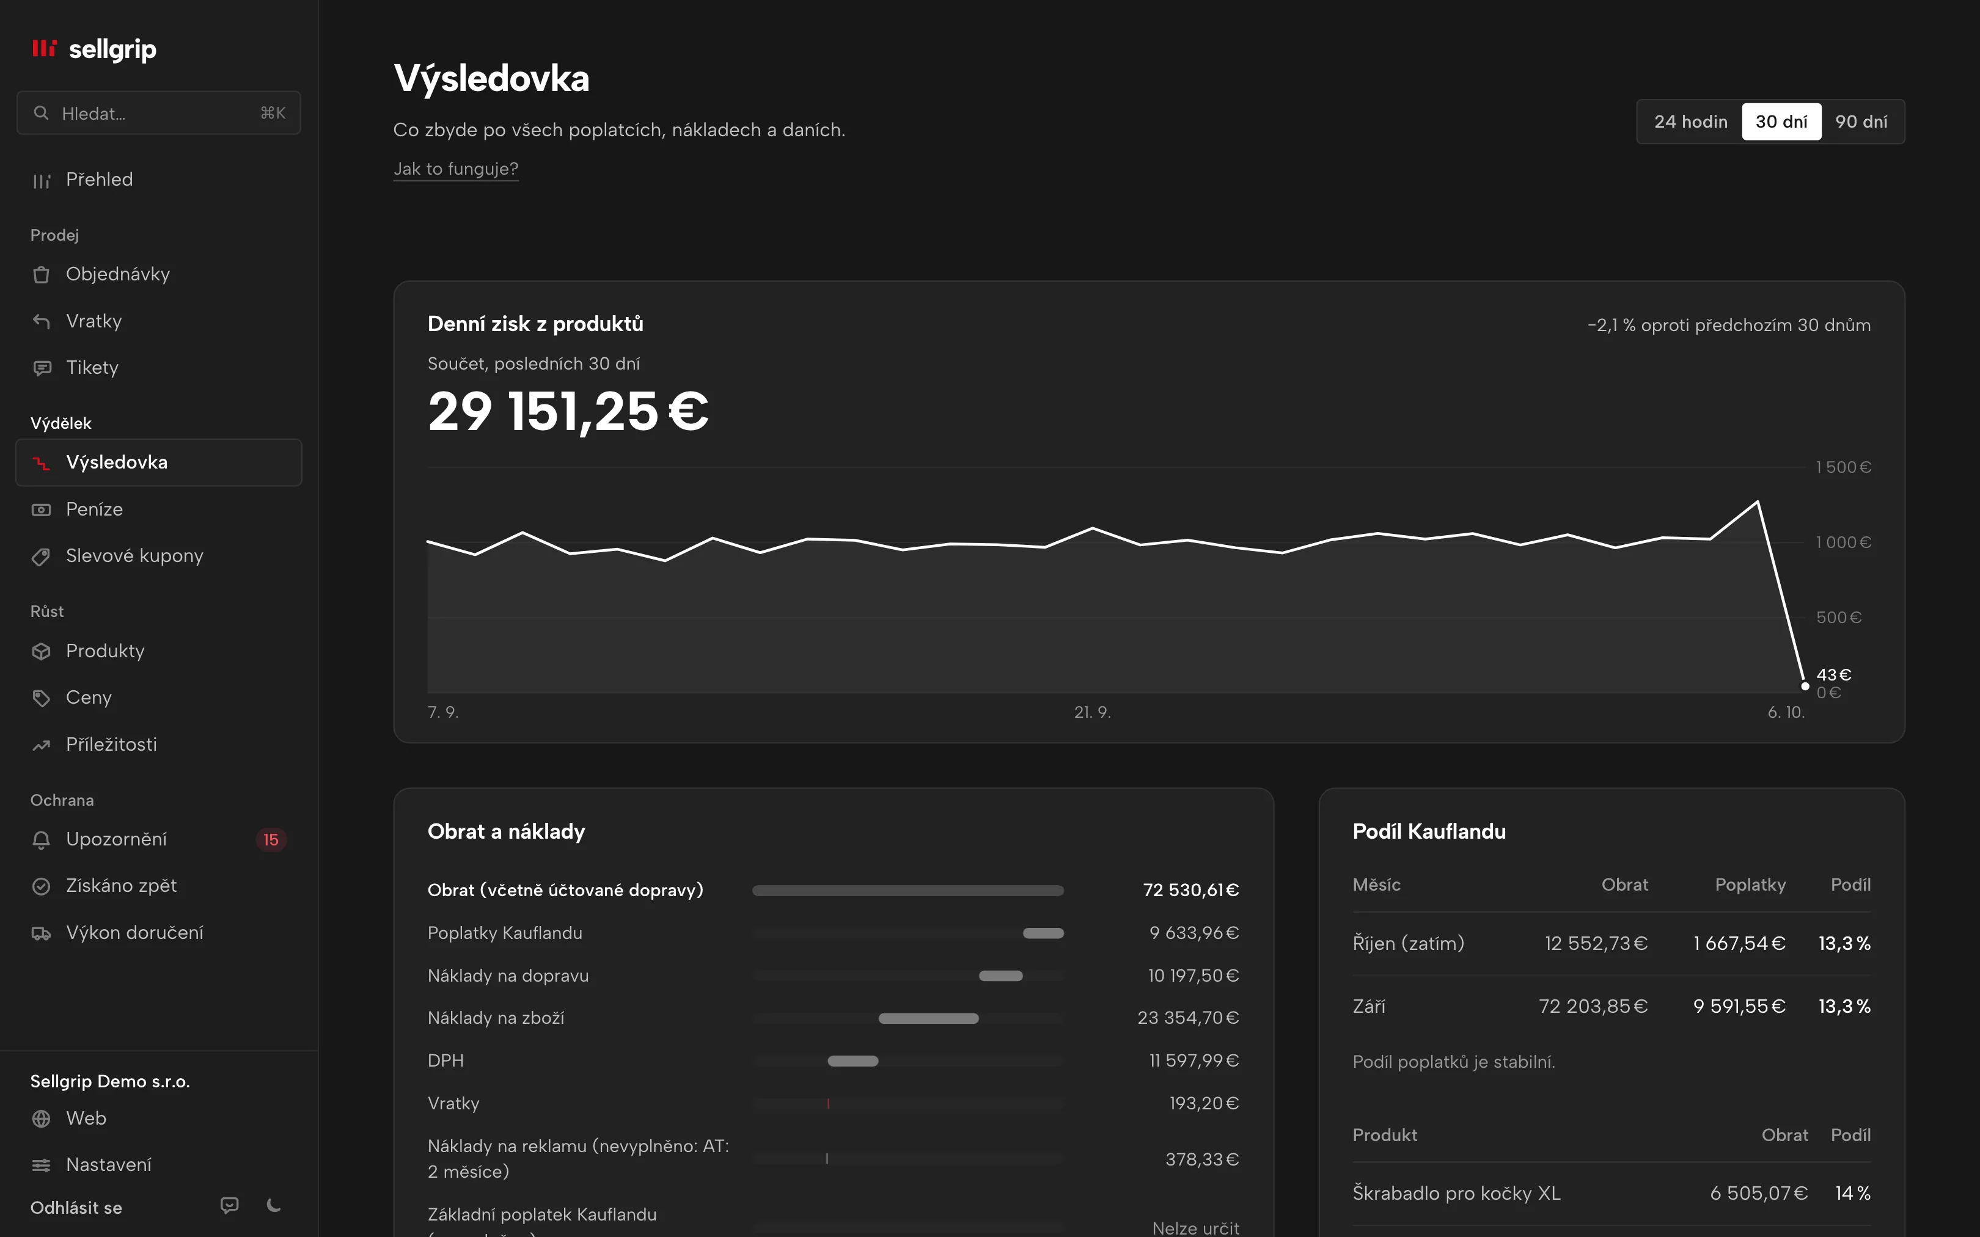Click the Nastavení sliders icon

pyautogui.click(x=41, y=1165)
